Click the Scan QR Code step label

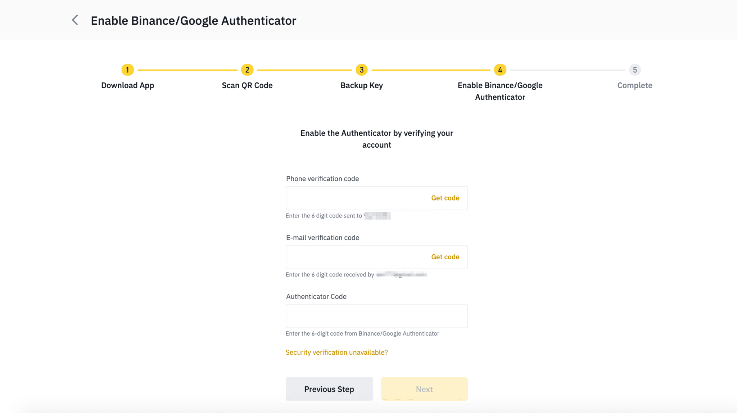click(247, 85)
